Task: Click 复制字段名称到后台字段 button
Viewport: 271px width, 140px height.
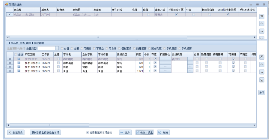Action: click(45, 133)
